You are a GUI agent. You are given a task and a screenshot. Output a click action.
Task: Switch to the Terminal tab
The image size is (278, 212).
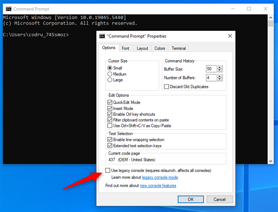178,48
